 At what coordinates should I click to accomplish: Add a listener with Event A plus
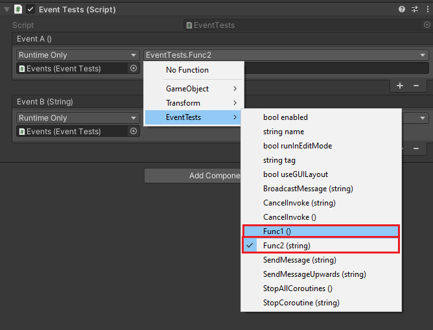(x=400, y=86)
